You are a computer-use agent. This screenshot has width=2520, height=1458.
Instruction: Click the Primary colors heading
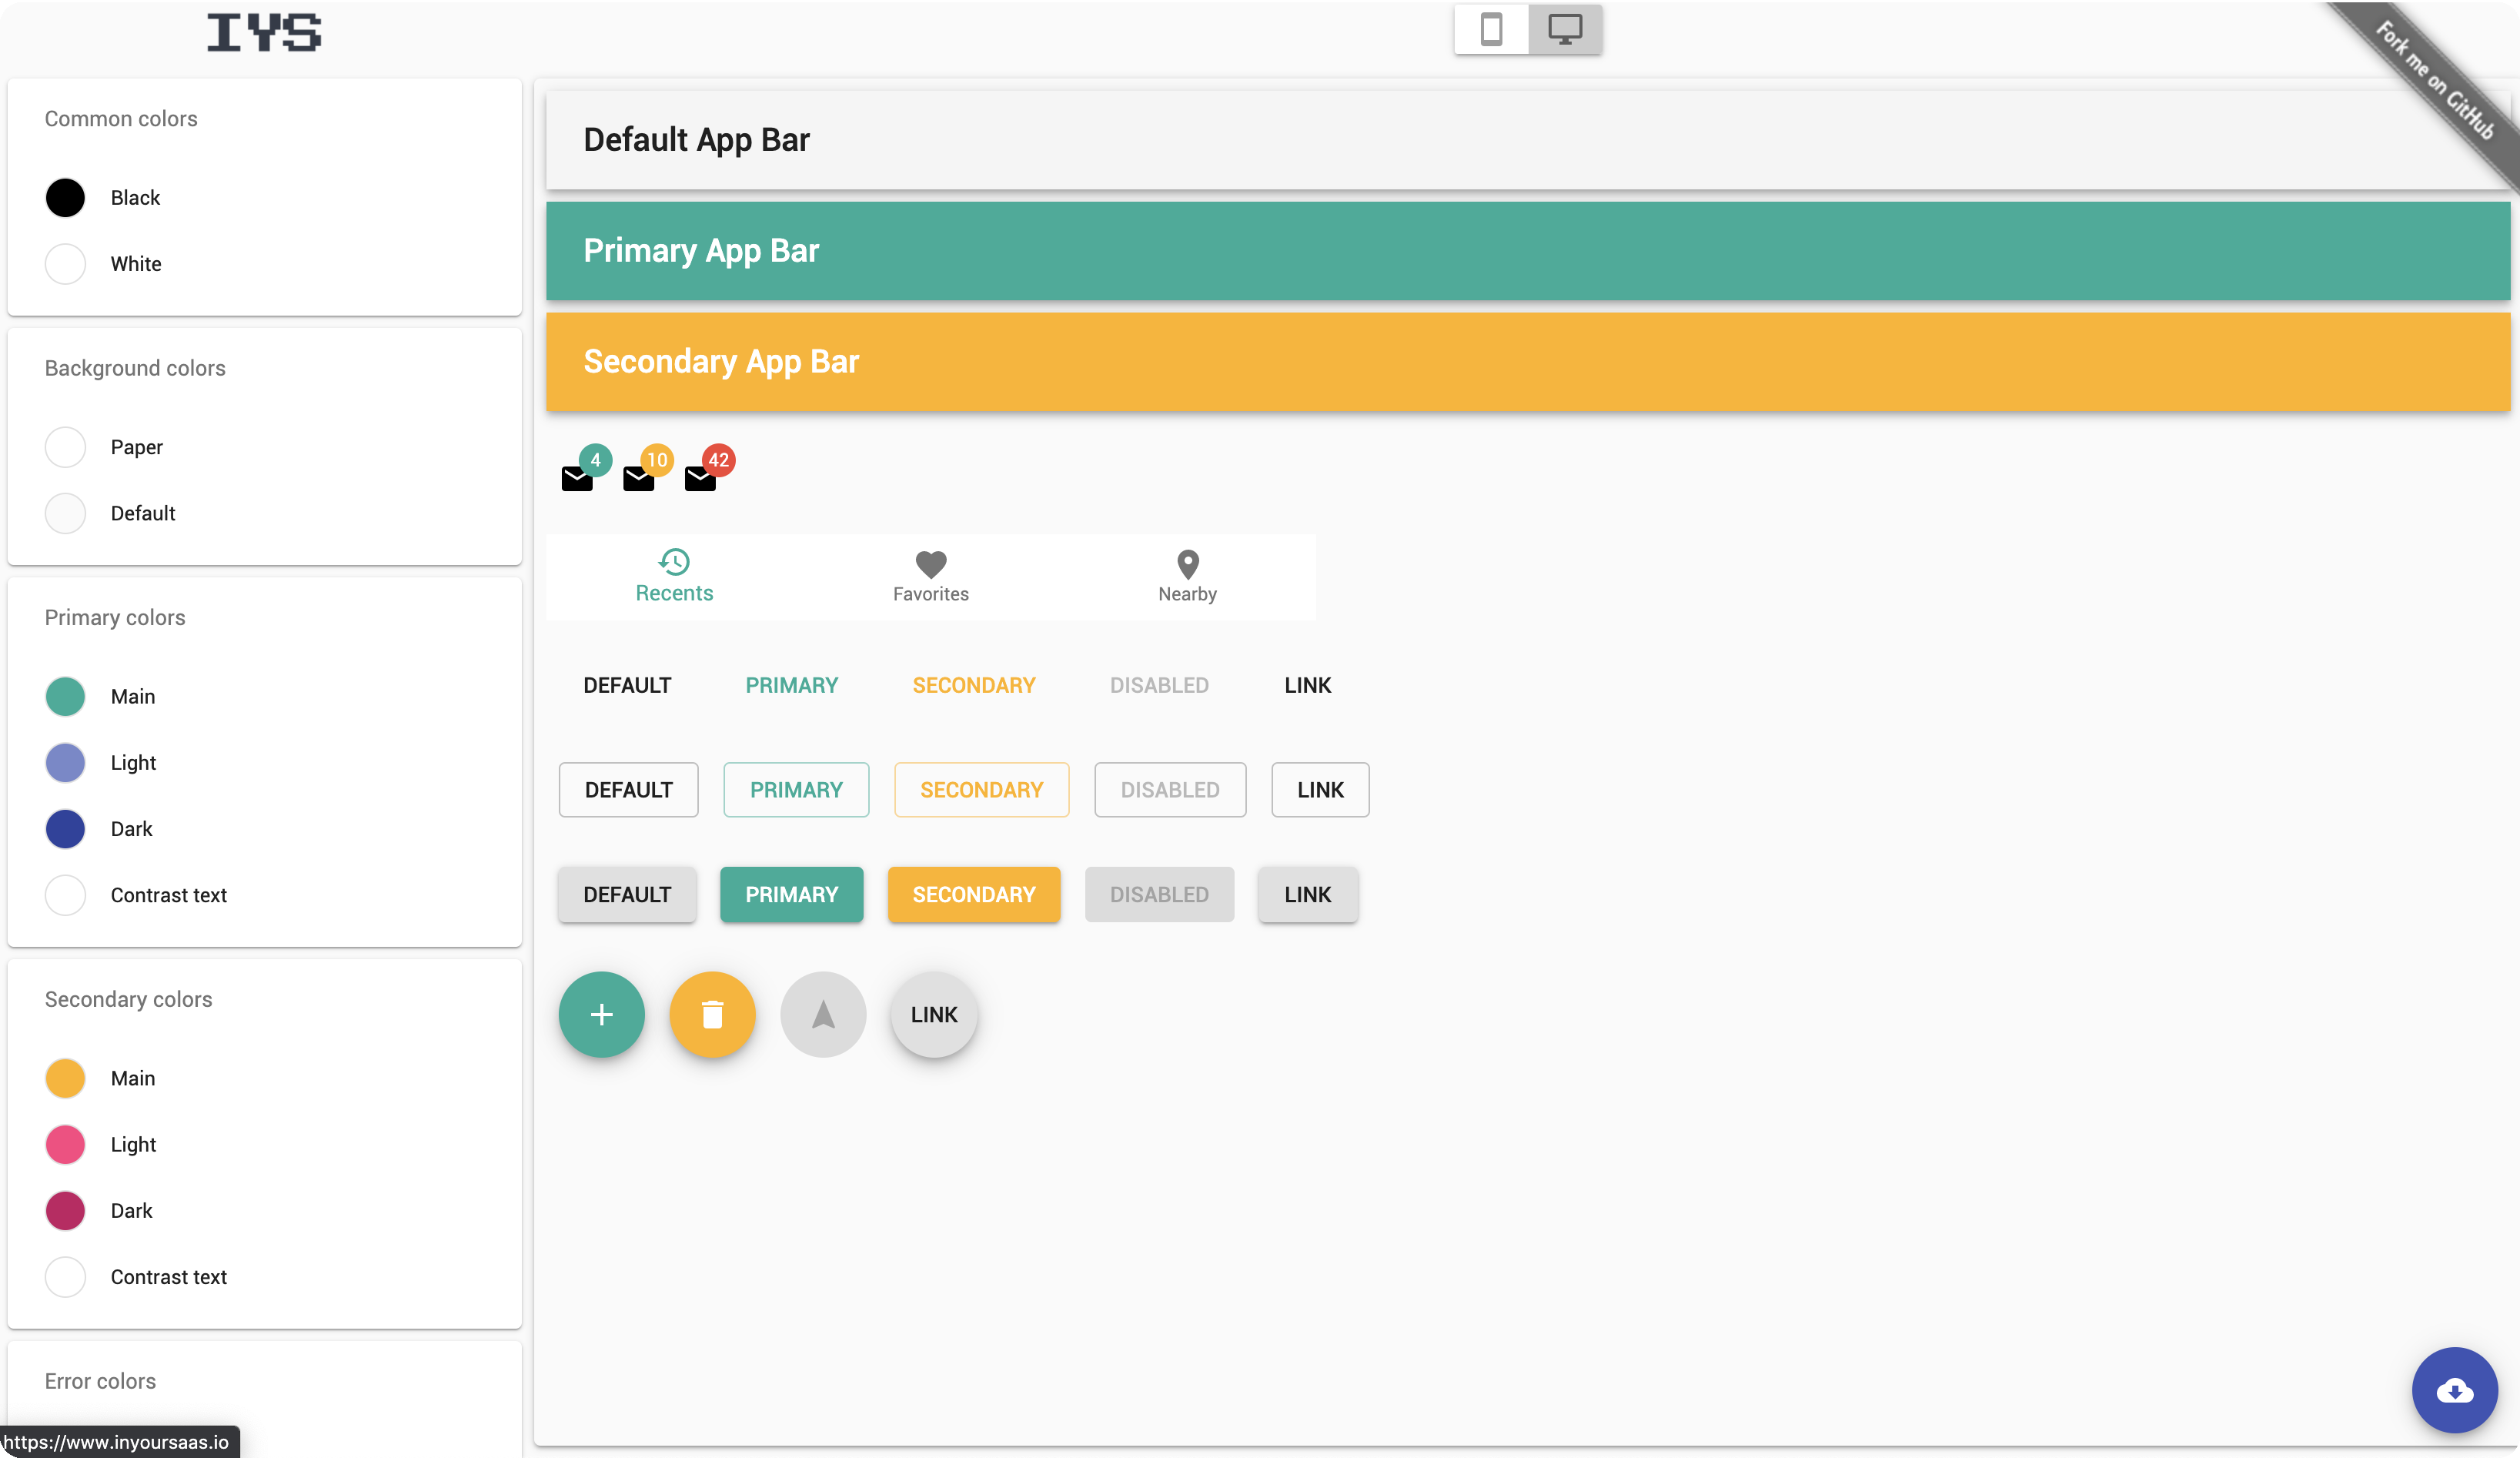(115, 617)
